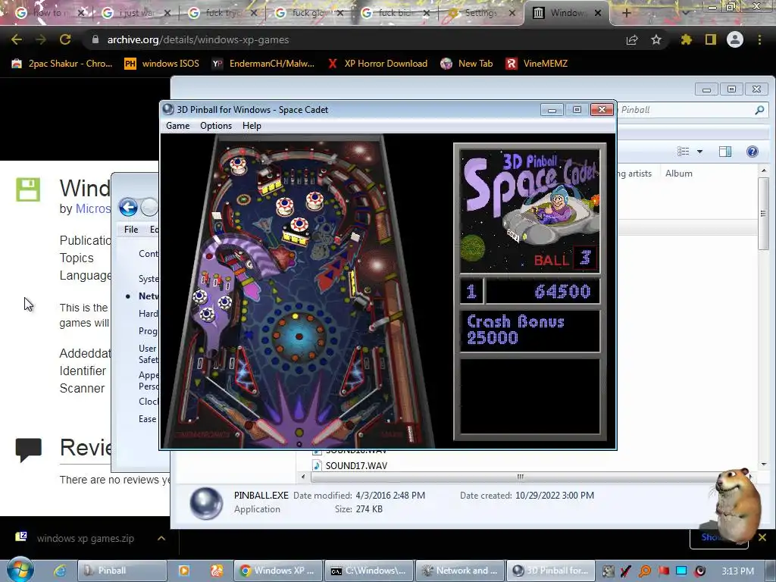Viewport: 776px width, 582px height.
Task: Switch to 'Network and ...' taskbar button
Action: point(460,571)
